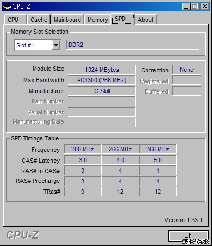Click the empty Manufacturing Date field
Image resolution: width=212 pixels, height=246 pixels.
tap(102, 122)
